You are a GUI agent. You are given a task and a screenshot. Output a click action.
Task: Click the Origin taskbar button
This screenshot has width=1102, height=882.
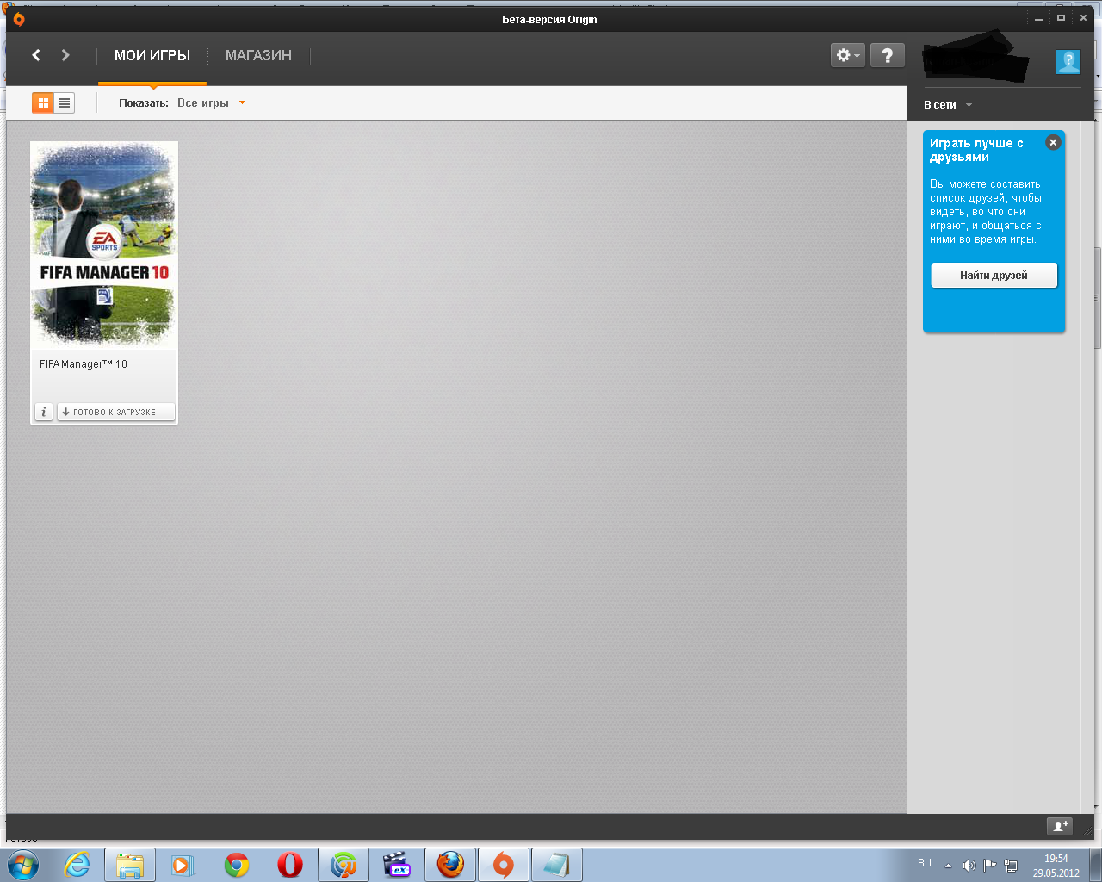coord(504,865)
